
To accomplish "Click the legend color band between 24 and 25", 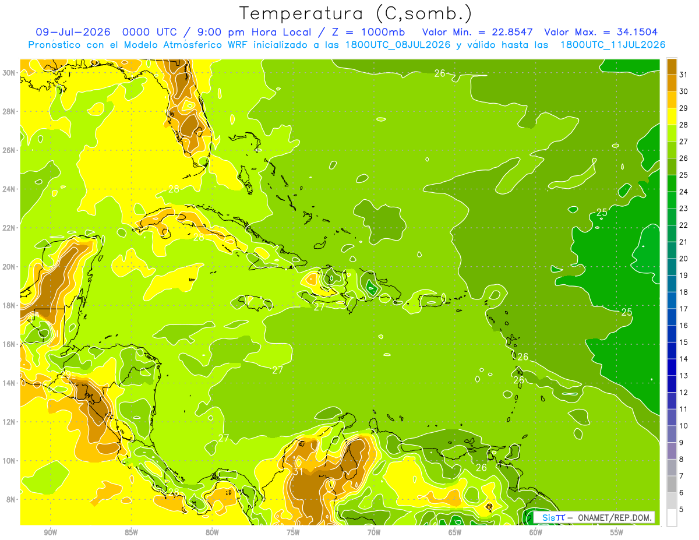I will [x=672, y=183].
